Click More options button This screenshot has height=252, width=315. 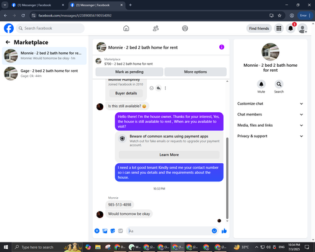pyautogui.click(x=195, y=72)
